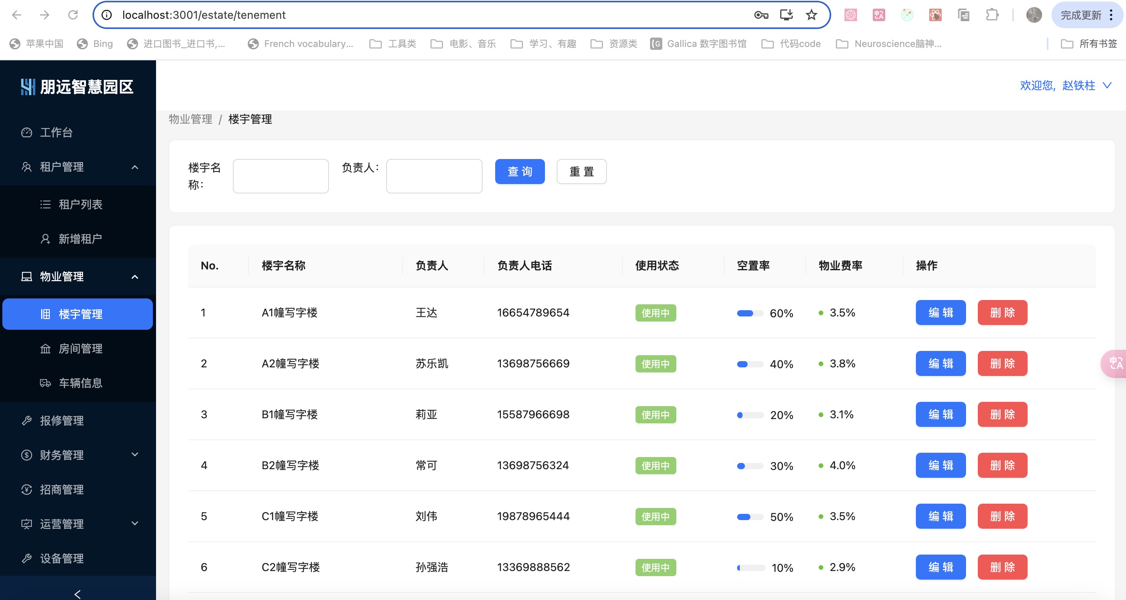Open the 电影、音乐 bookmark folder
Screen dimensions: 1126x600
point(463,43)
